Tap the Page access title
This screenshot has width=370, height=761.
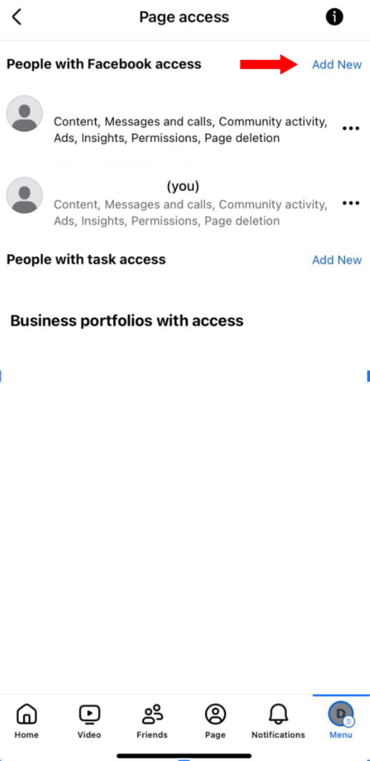[184, 17]
